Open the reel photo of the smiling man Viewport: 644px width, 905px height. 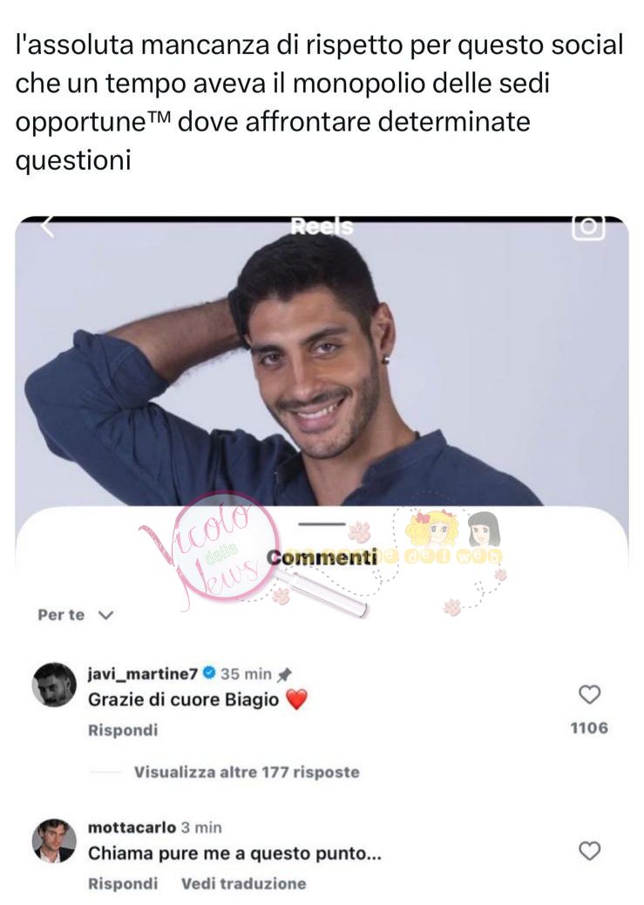[322, 363]
